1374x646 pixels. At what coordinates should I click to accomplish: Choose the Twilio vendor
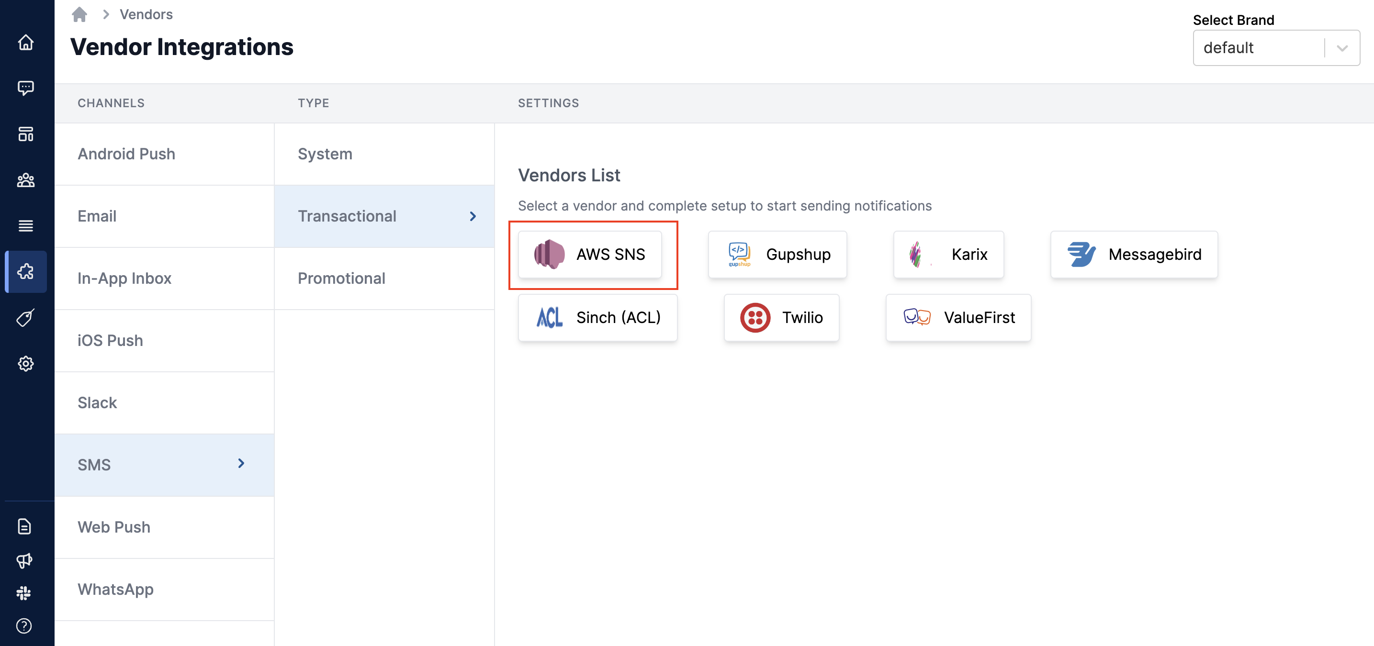[x=781, y=318]
